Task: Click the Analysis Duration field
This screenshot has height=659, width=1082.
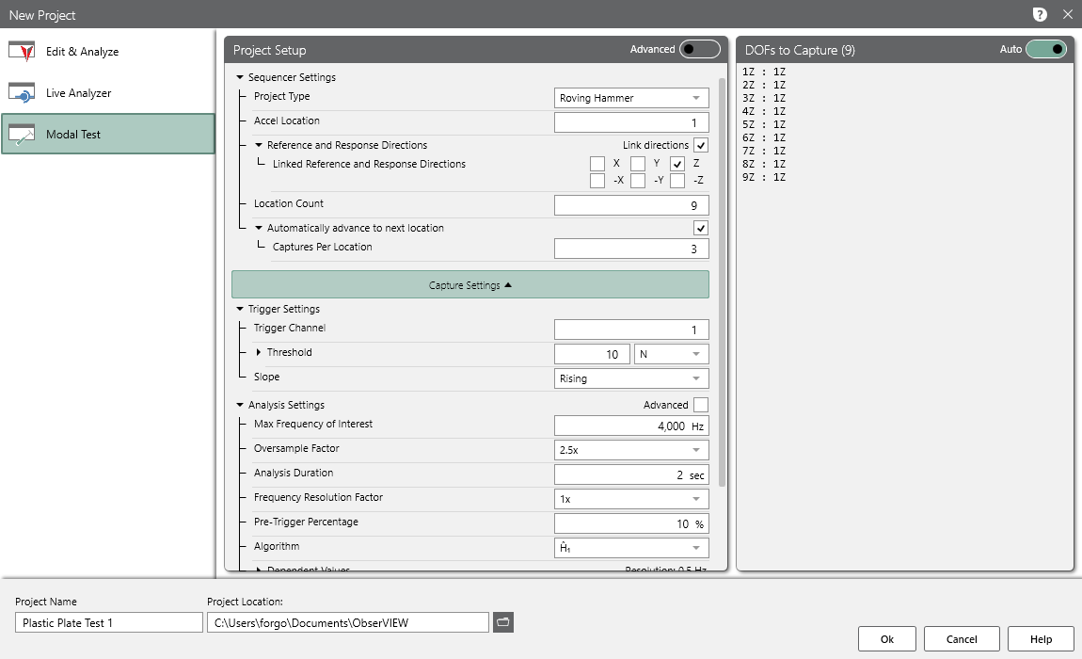Action: point(631,474)
